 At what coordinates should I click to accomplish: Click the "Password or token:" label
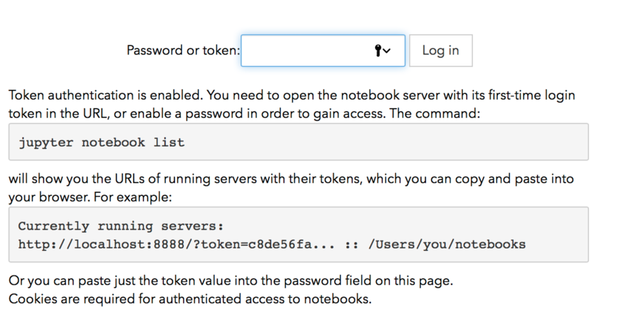[x=183, y=50]
